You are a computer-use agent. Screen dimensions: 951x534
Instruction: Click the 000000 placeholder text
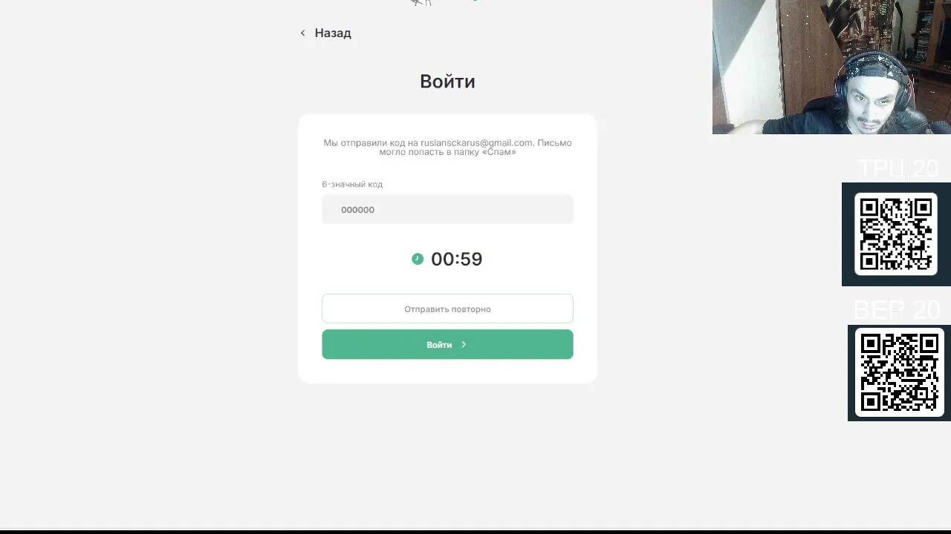(x=357, y=210)
